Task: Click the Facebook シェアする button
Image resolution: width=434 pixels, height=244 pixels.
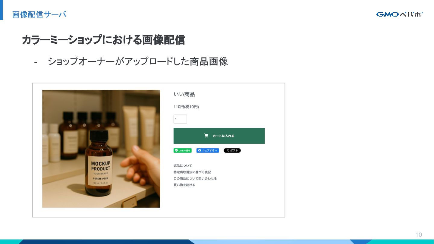Action: point(208,151)
